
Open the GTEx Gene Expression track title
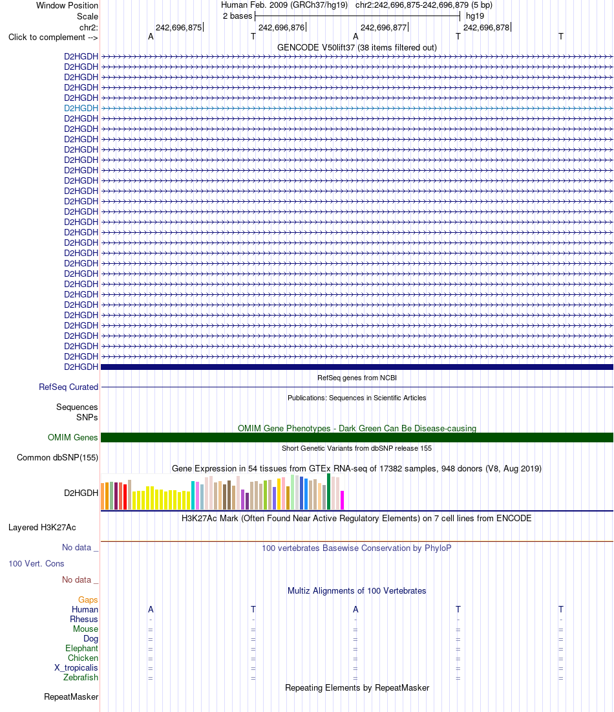click(x=357, y=468)
